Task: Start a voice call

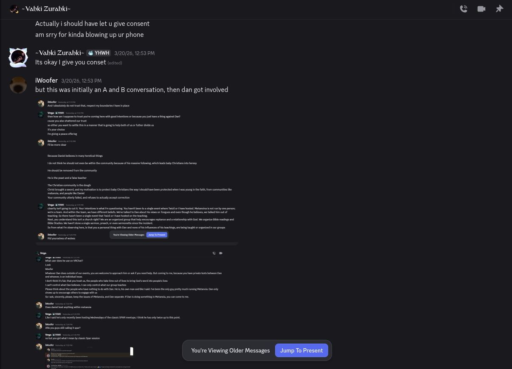Action: pyautogui.click(x=464, y=9)
